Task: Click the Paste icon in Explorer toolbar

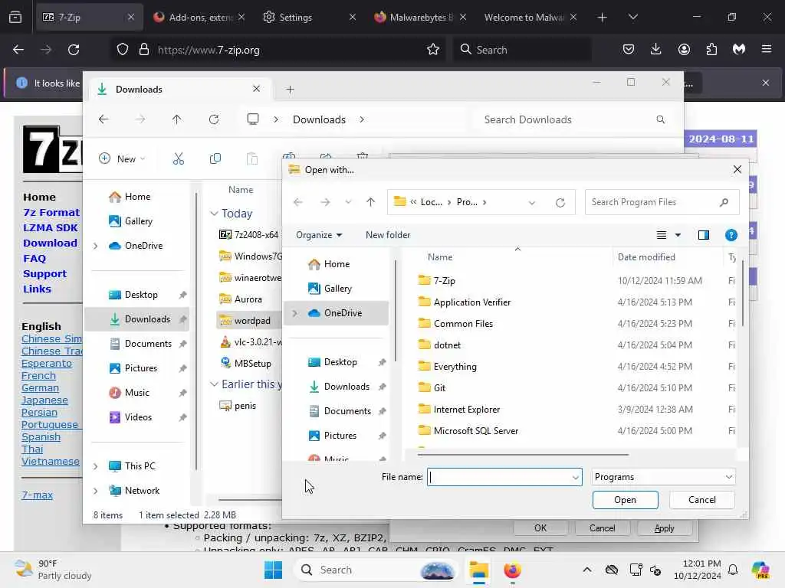Action: [251, 159]
